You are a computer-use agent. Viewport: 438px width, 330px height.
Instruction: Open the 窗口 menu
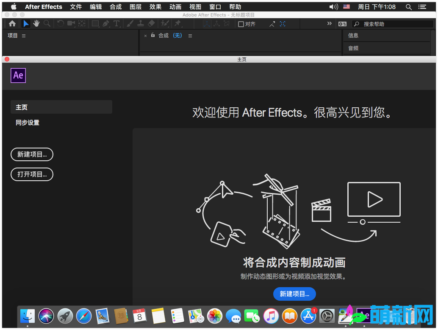(x=215, y=7)
